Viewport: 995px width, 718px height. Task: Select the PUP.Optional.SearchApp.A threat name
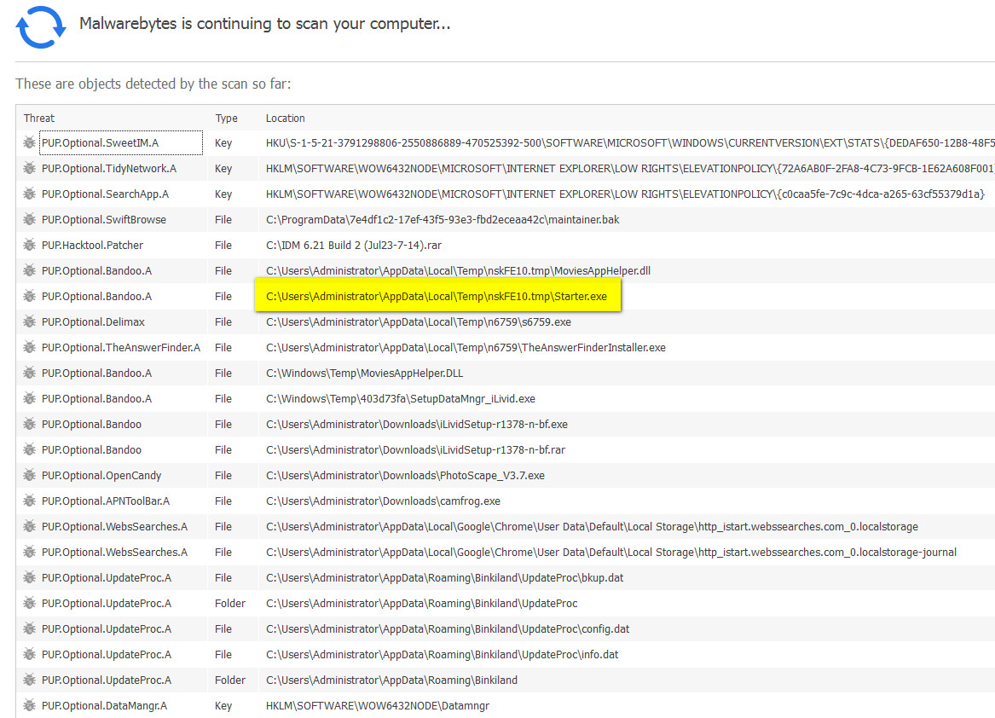106,194
